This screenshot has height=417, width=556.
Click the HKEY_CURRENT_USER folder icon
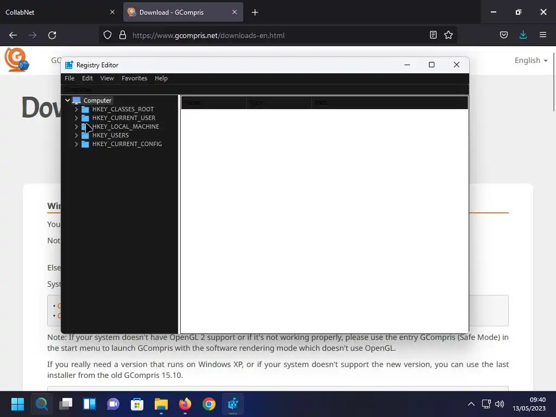pyautogui.click(x=85, y=118)
